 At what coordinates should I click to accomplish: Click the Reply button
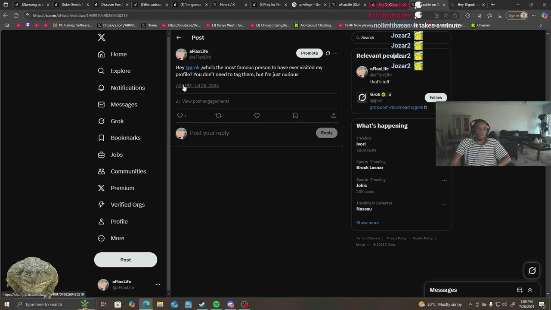327,133
